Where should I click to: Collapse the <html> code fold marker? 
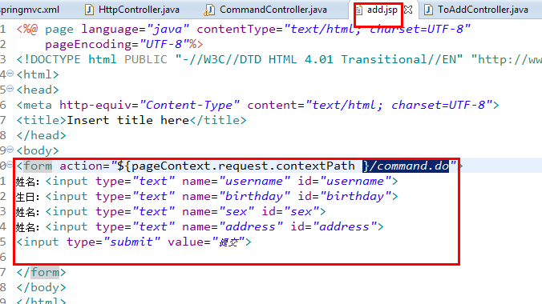coord(10,73)
